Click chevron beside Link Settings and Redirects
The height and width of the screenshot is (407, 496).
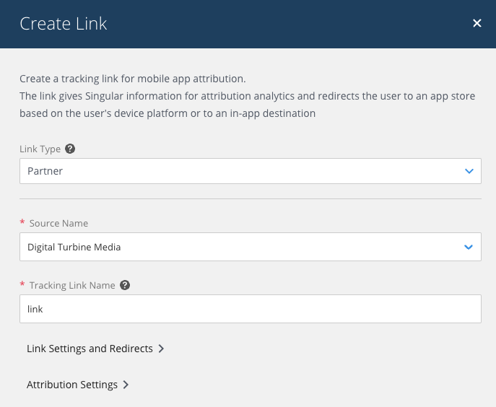pos(161,349)
